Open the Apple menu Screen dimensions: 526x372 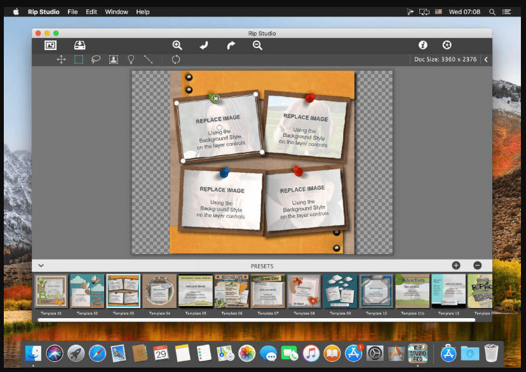pos(16,11)
